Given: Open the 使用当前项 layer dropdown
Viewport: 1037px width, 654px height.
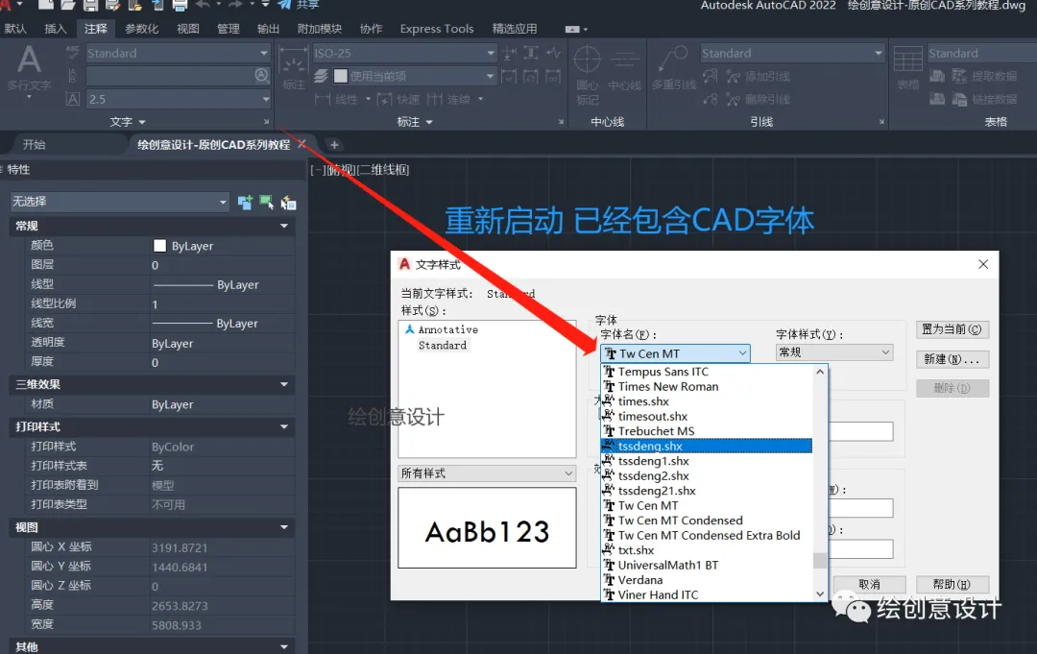Looking at the screenshot, I should (x=490, y=76).
